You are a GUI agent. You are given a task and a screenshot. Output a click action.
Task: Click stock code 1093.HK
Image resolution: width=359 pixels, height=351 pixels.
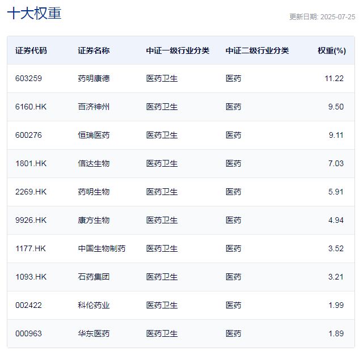point(31,277)
